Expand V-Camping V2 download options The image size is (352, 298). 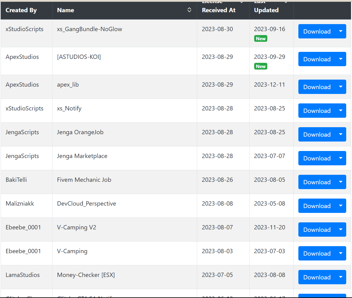(341, 230)
